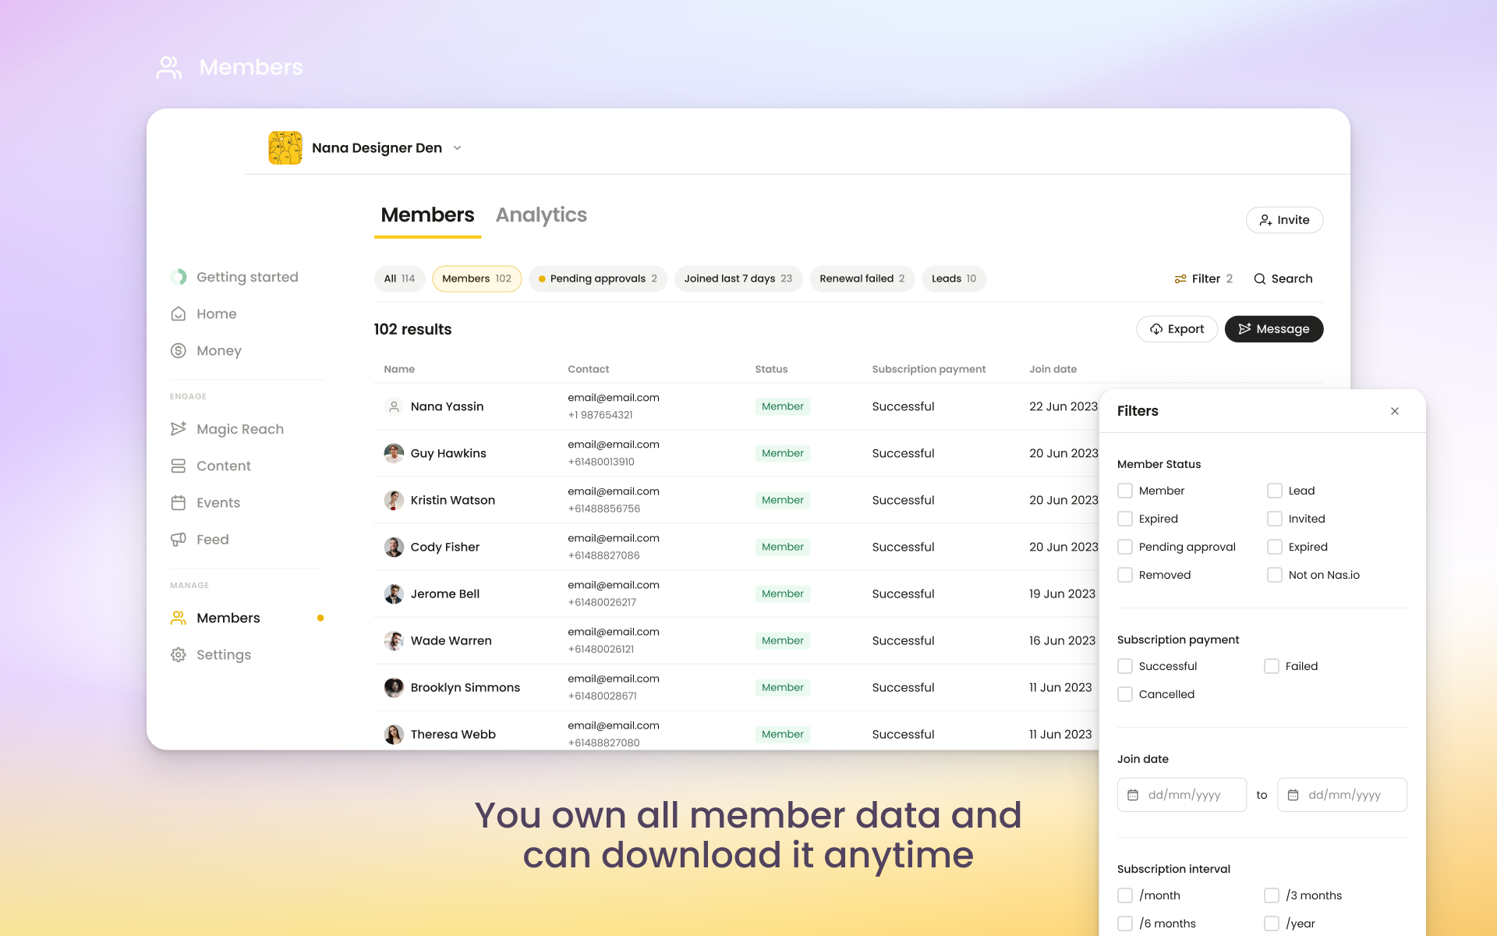The width and height of the screenshot is (1497, 936).
Task: Click the Export button
Action: pyautogui.click(x=1177, y=328)
